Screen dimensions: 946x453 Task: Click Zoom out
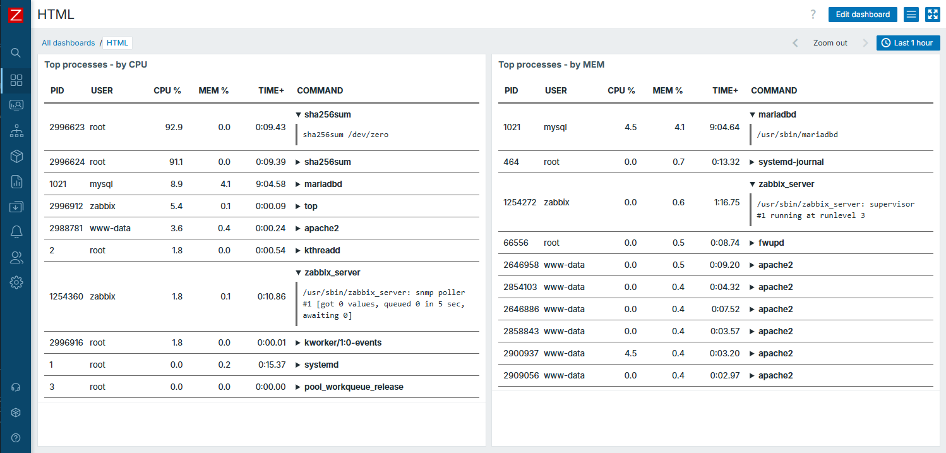(830, 43)
